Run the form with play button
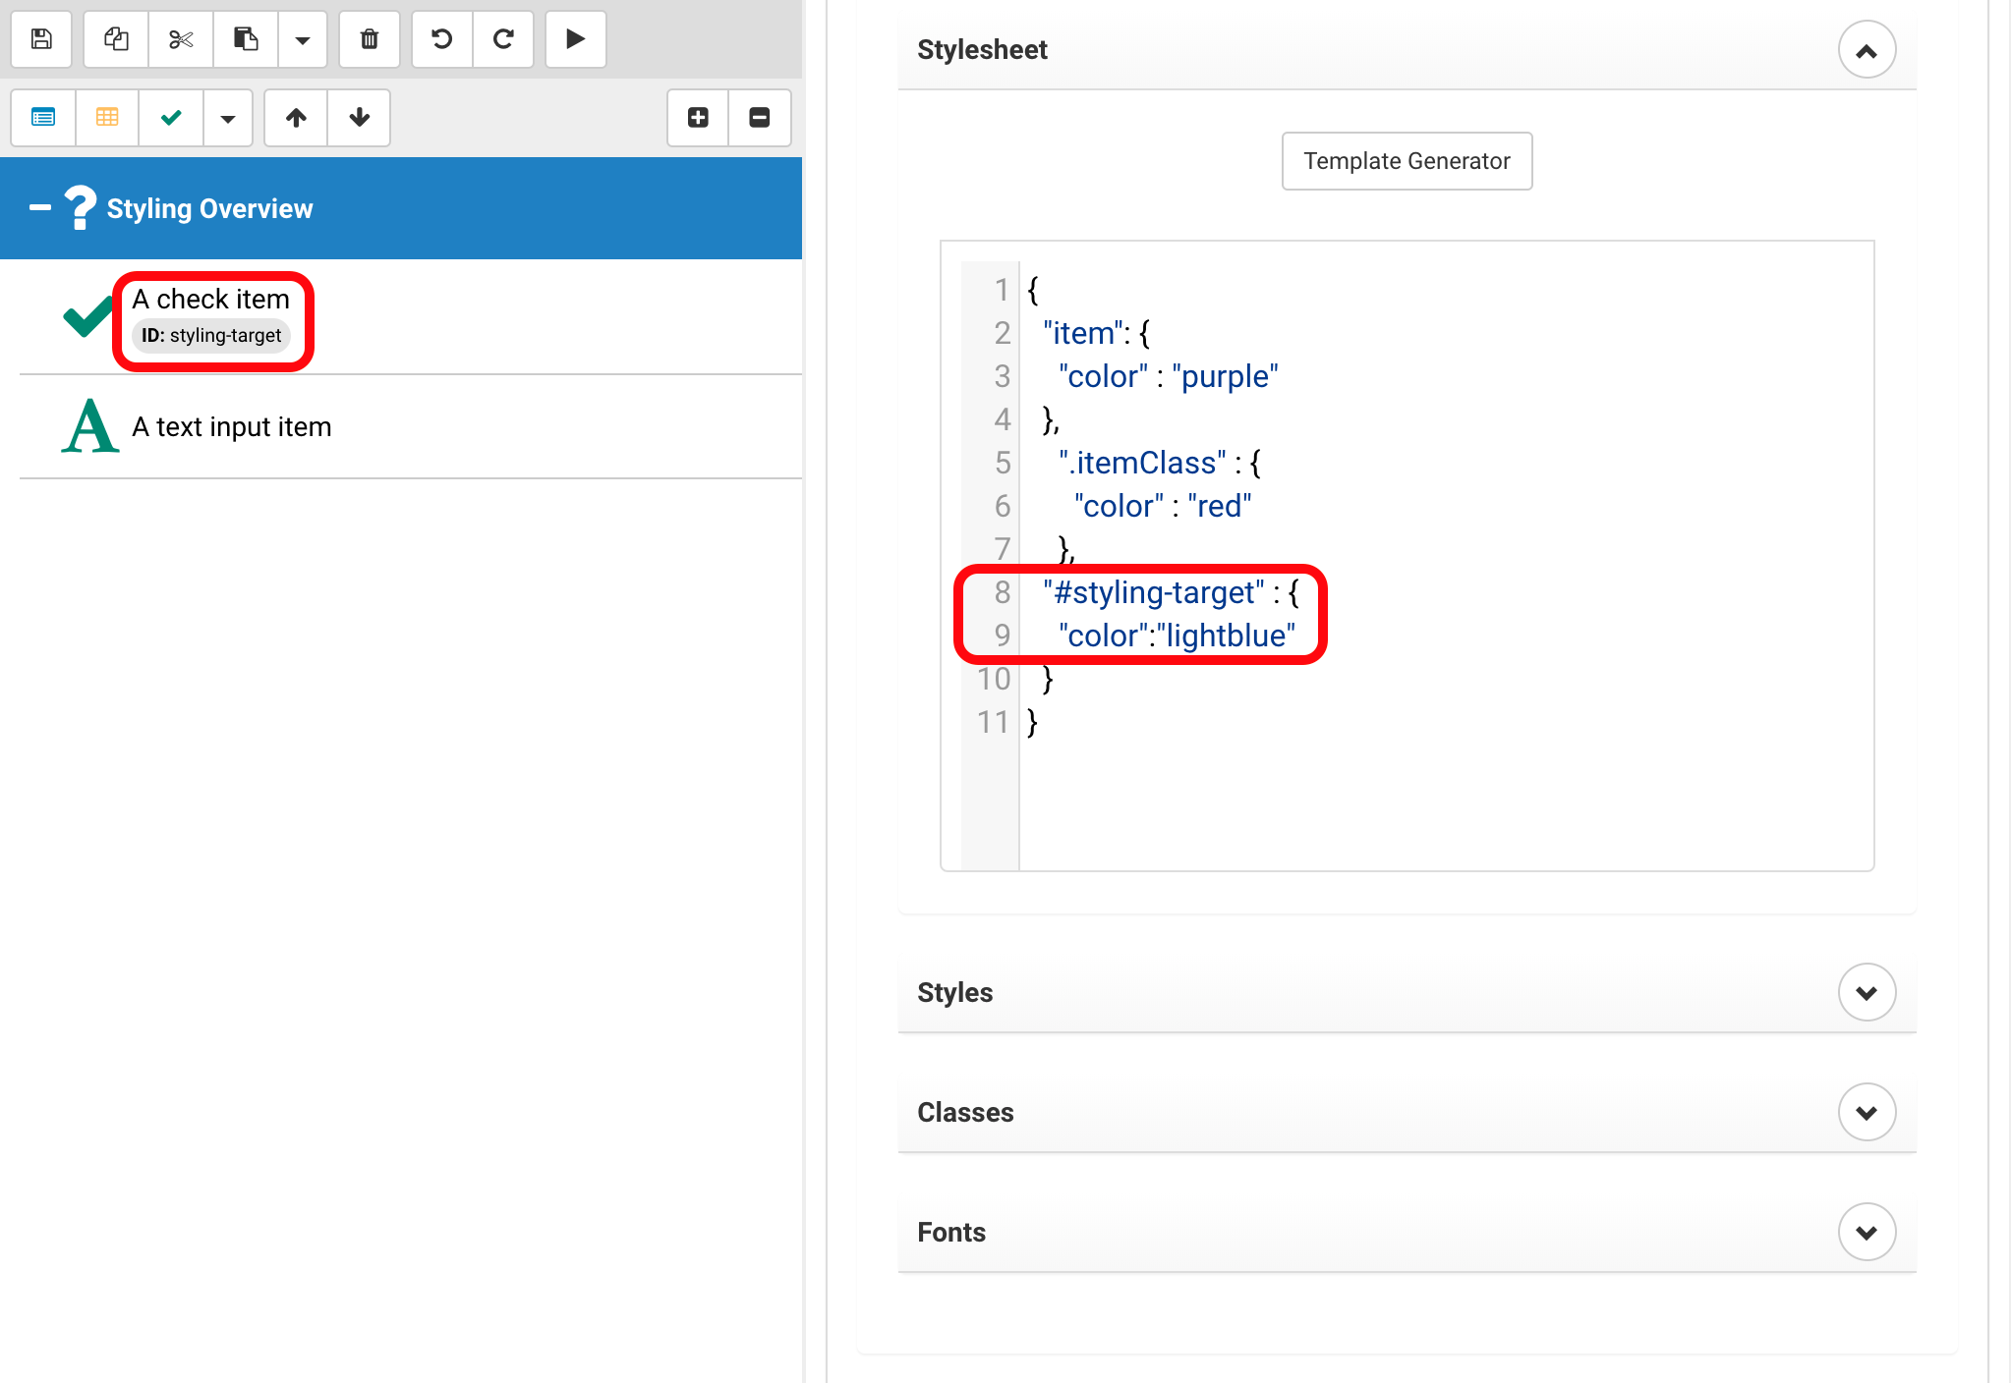Screen dimensions: 2011x1383 pyautogui.click(x=576, y=39)
